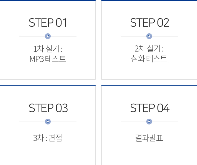Click the blue top border of STEP 02 card
Screen dimensions: 197x165
[x=149, y=1]
